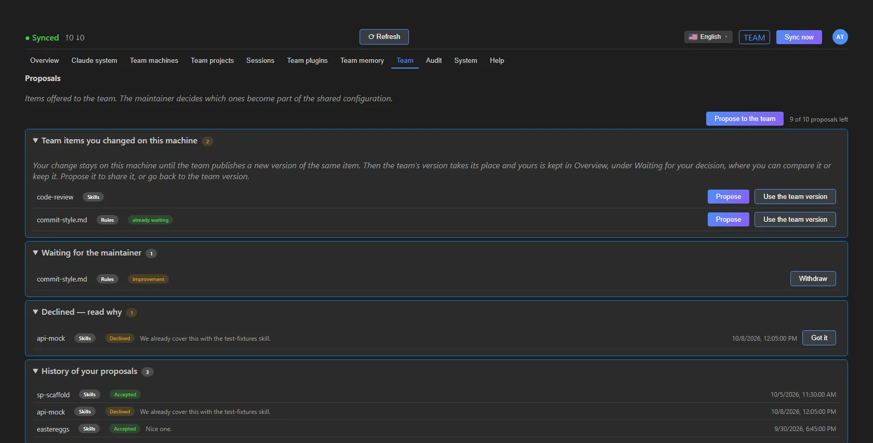Click the Sync now button
Screen dimensions: 873x443
click(x=799, y=37)
